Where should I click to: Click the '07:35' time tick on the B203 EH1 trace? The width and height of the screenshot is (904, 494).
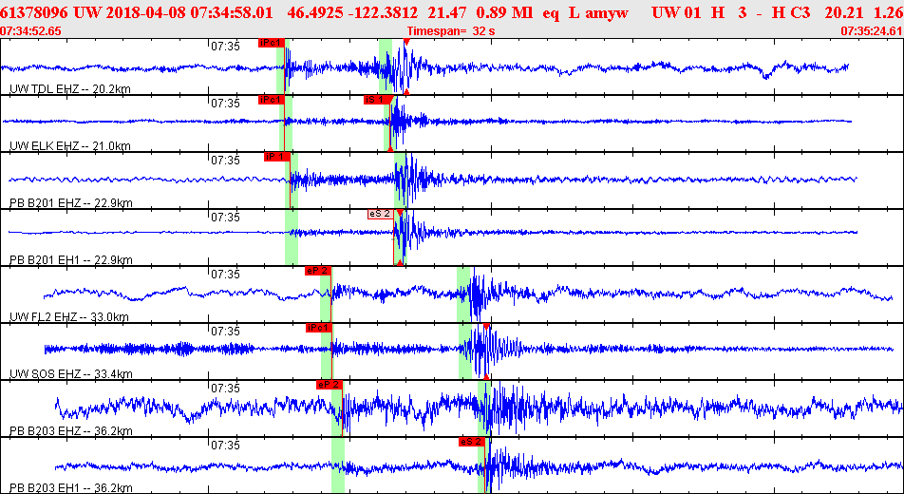coord(225,445)
